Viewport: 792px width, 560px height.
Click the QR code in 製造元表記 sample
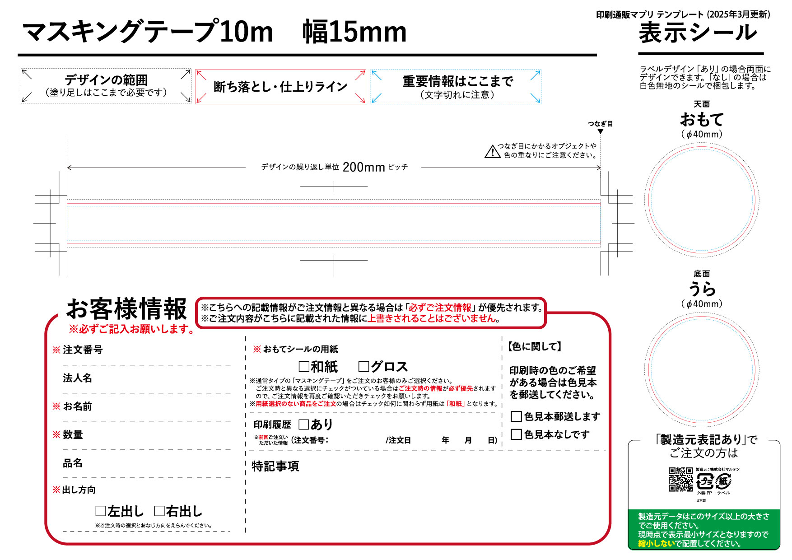point(680,480)
